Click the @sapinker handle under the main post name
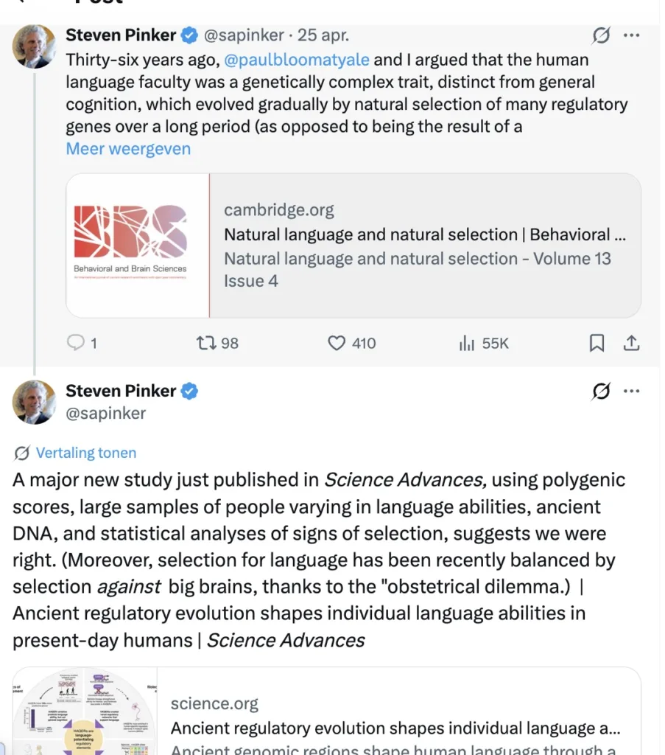 [106, 414]
